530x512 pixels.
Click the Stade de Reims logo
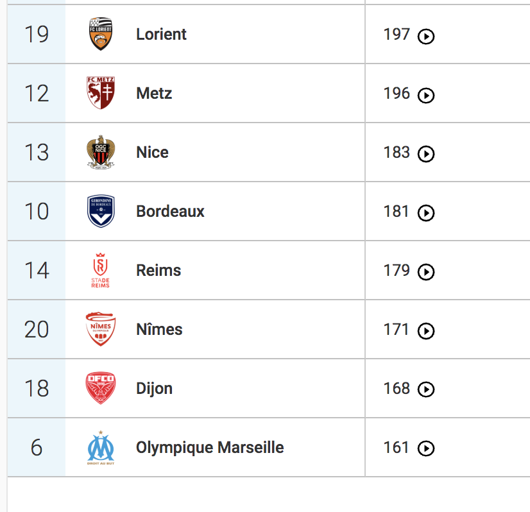(100, 270)
